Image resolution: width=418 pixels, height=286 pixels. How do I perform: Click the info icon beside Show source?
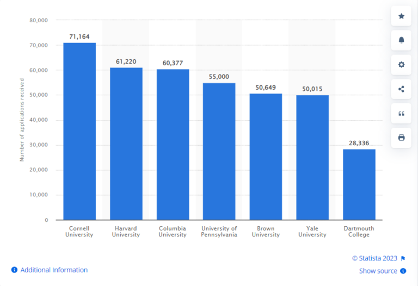403,271
